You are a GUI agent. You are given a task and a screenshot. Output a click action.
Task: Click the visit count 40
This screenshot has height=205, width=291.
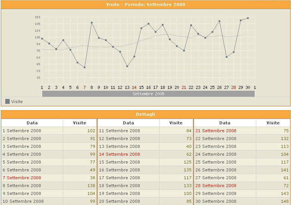click(189, 146)
